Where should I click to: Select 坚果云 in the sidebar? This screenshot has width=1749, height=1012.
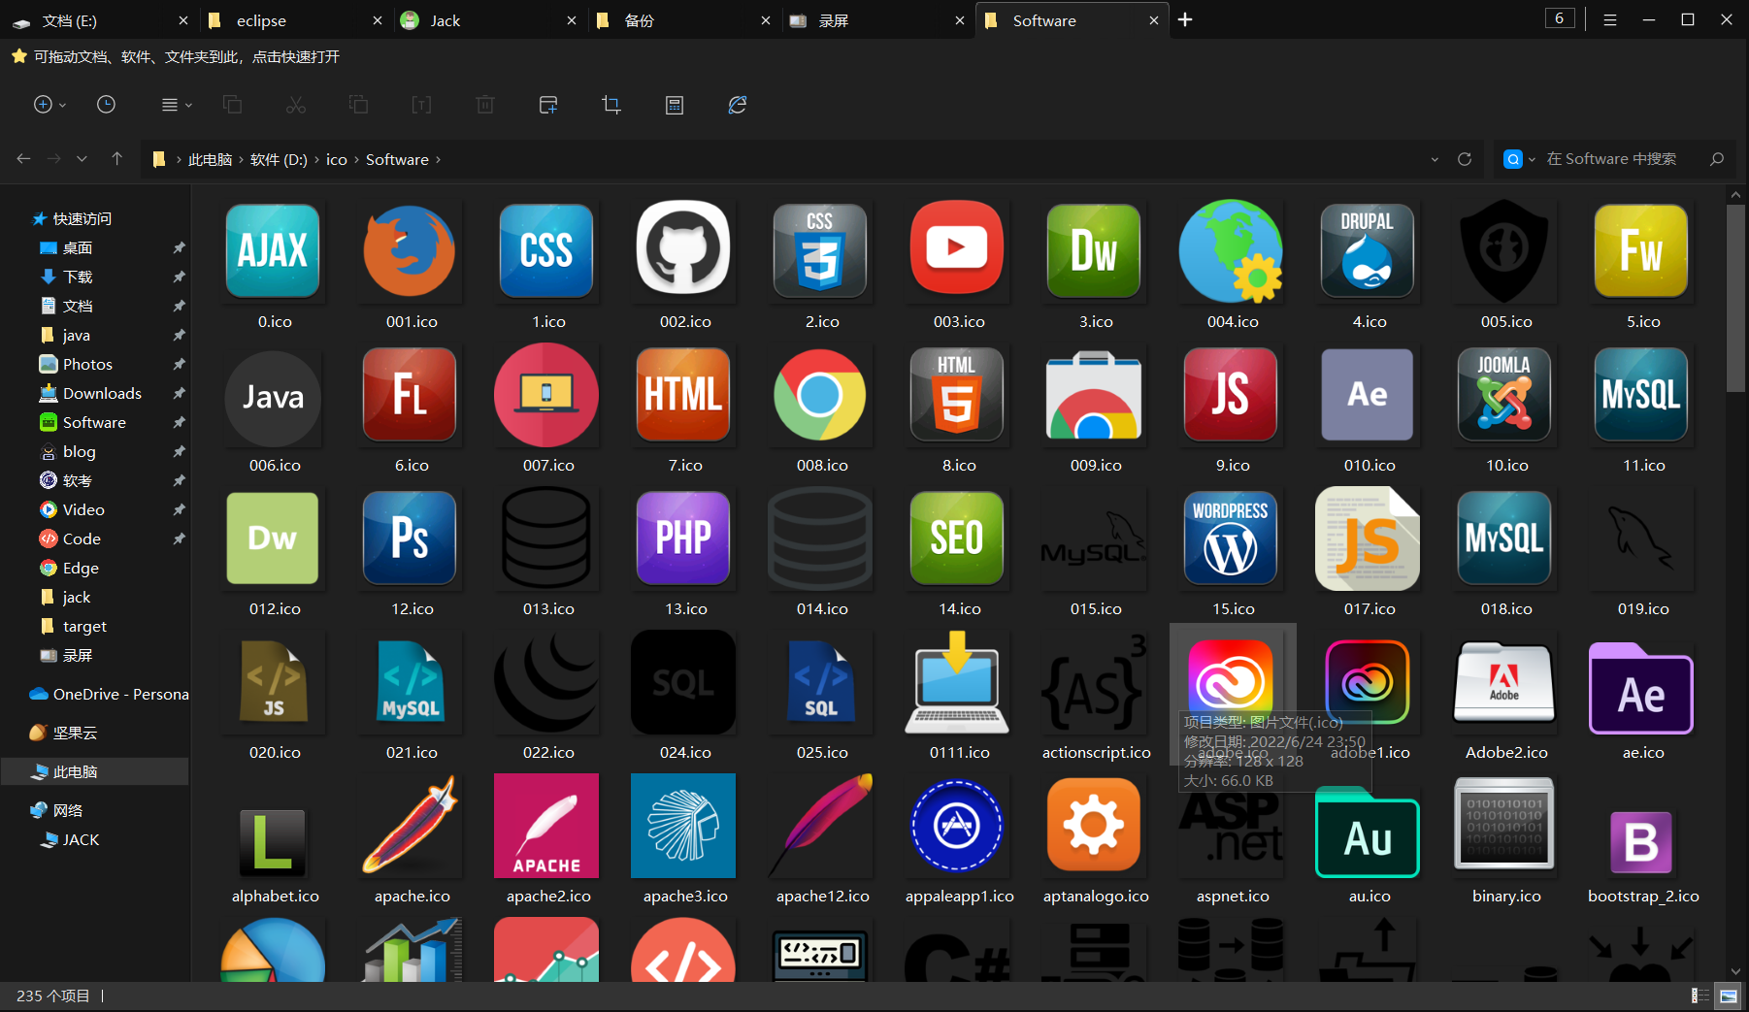(75, 733)
